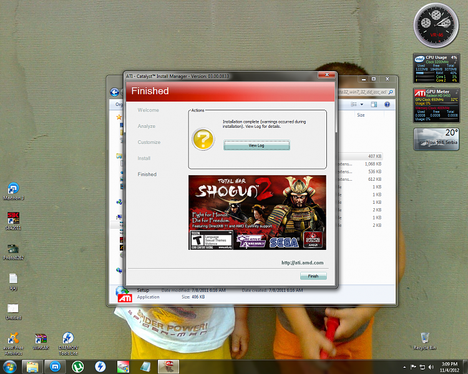Click the Favorites star in Explorer sidebar
Screen dimensions: 468x374
pyautogui.click(x=119, y=117)
